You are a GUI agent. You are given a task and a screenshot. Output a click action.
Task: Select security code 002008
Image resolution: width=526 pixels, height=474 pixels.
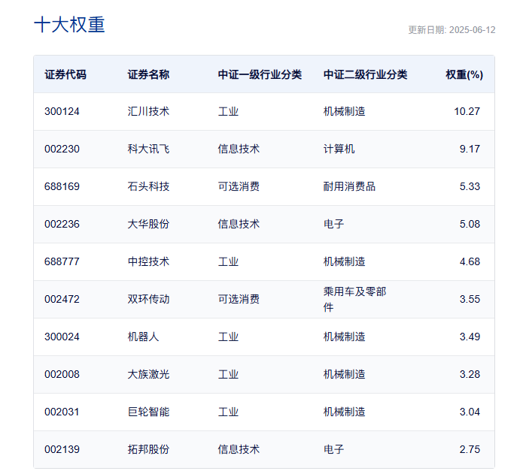62,374
